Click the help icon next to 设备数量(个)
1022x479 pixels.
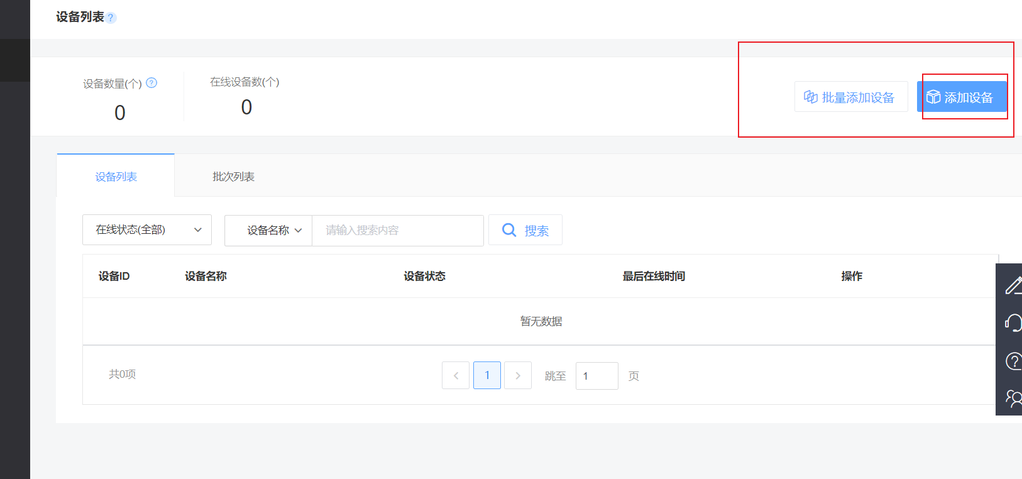point(151,82)
